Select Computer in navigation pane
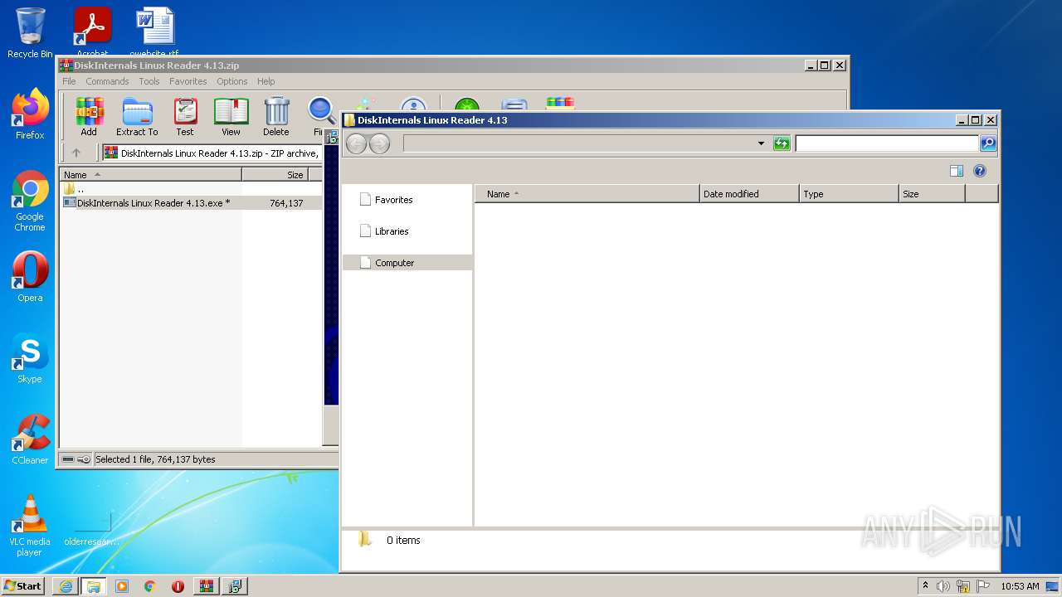Viewport: 1062px width, 597px height. [x=407, y=263]
